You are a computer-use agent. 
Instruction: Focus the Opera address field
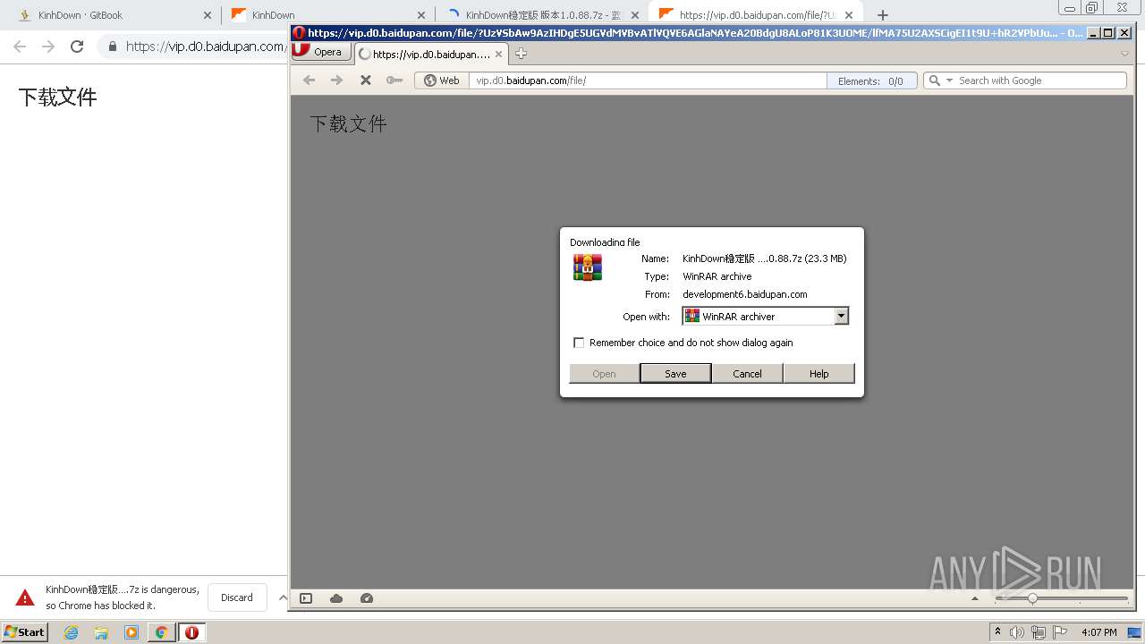coord(647,80)
